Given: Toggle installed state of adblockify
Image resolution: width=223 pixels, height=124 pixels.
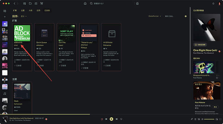Looking at the screenshot, I should (x=18, y=66).
